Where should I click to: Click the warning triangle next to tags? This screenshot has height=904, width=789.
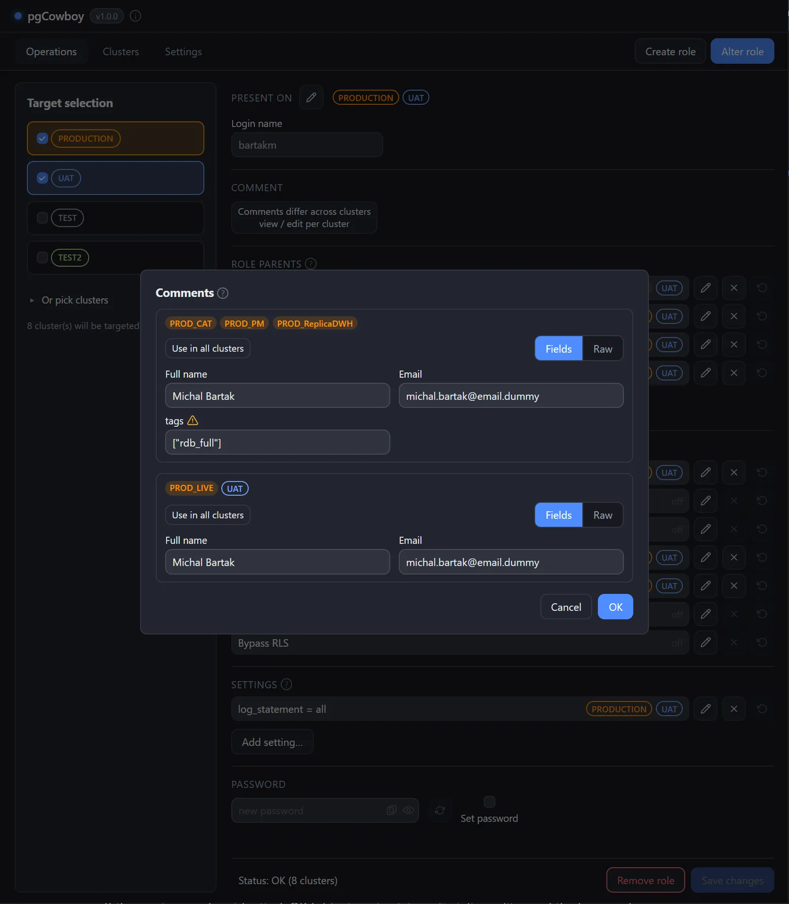coord(193,420)
